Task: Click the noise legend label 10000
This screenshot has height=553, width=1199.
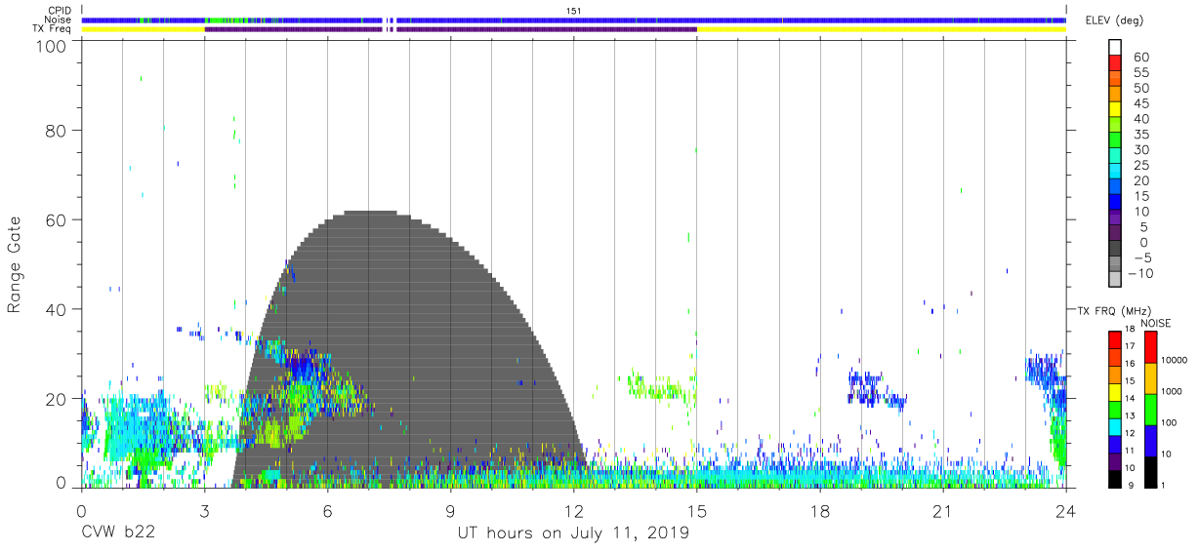Action: click(x=1175, y=360)
